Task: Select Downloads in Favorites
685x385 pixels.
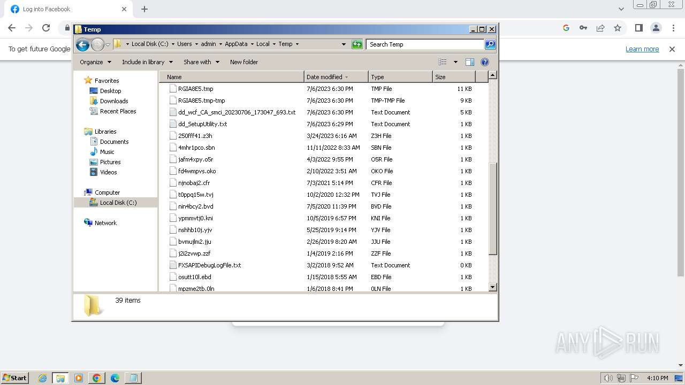Action: coord(114,101)
